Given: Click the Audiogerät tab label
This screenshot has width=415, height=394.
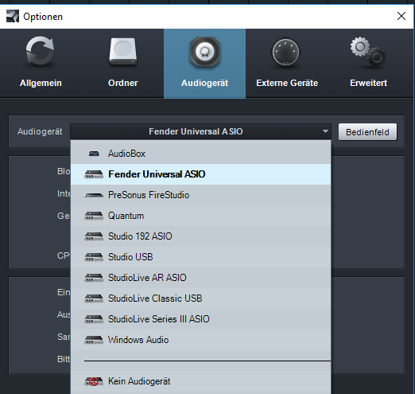Looking at the screenshot, I should click(x=204, y=83).
